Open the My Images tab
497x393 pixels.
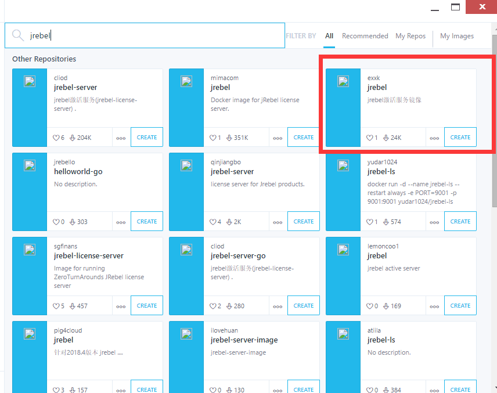(457, 36)
